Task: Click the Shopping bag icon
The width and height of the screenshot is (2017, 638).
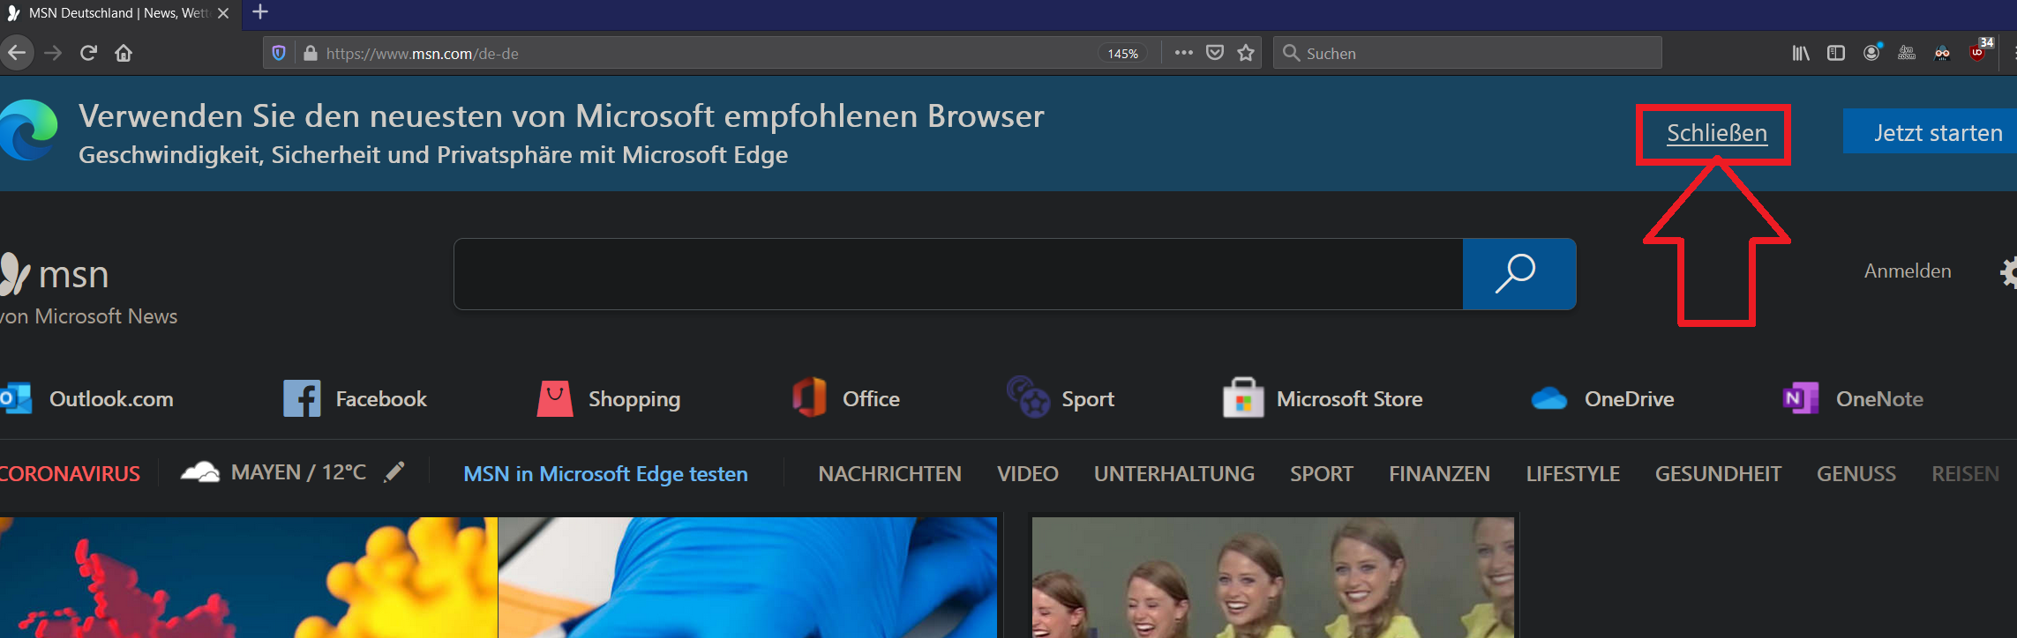Action: point(555,399)
